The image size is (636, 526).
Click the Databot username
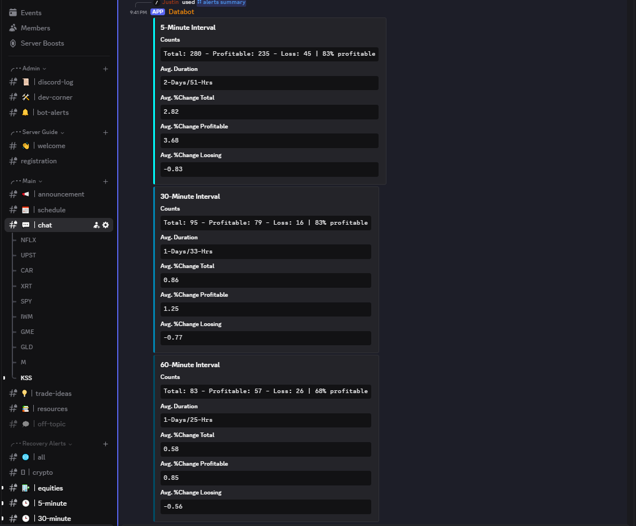pyautogui.click(x=181, y=12)
